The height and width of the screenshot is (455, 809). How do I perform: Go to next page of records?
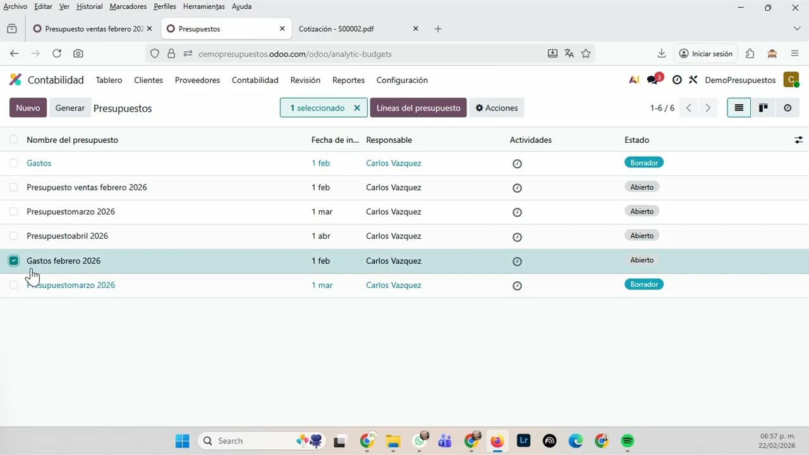(x=708, y=108)
